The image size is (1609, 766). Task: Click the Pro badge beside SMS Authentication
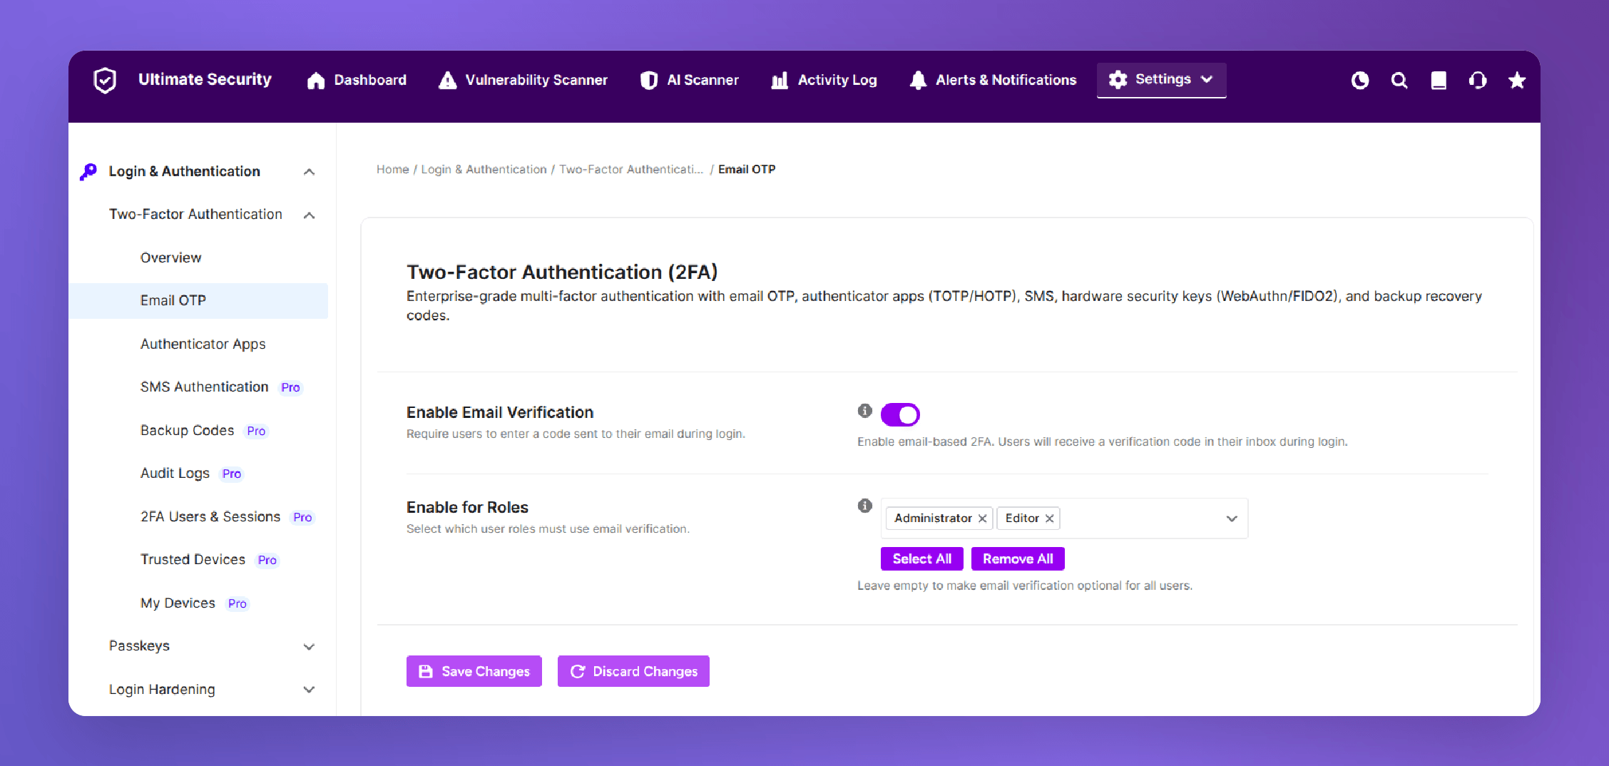click(290, 387)
